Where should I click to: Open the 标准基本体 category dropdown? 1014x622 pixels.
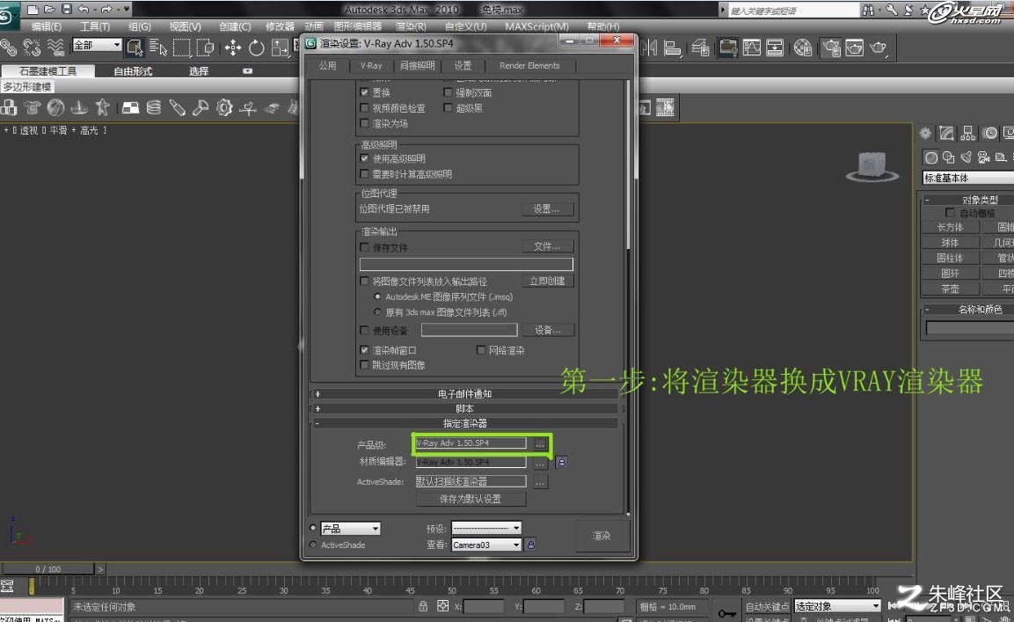968,178
